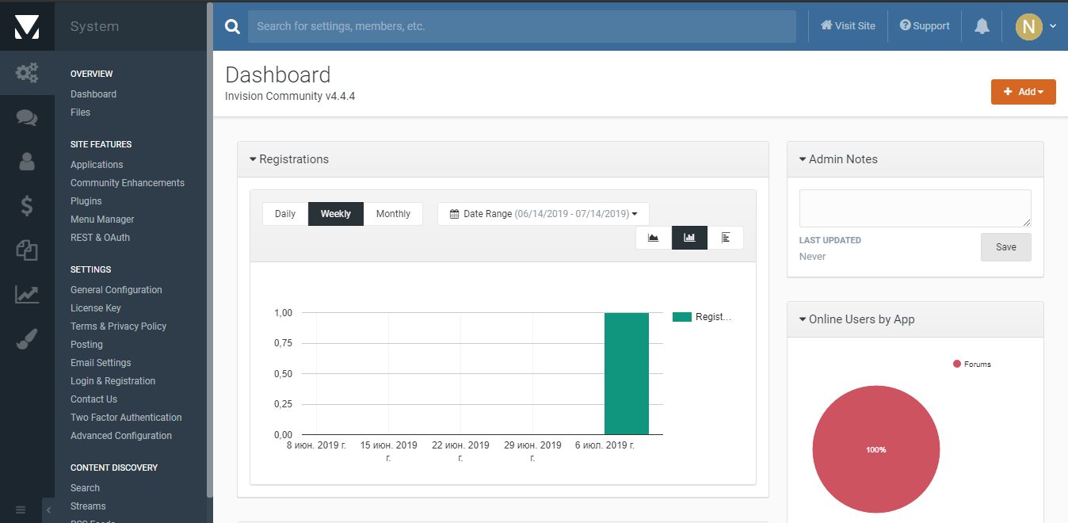Open Contact Us settings

pos(93,399)
